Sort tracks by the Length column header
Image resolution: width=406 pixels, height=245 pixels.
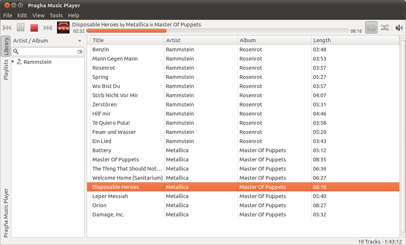tap(322, 40)
